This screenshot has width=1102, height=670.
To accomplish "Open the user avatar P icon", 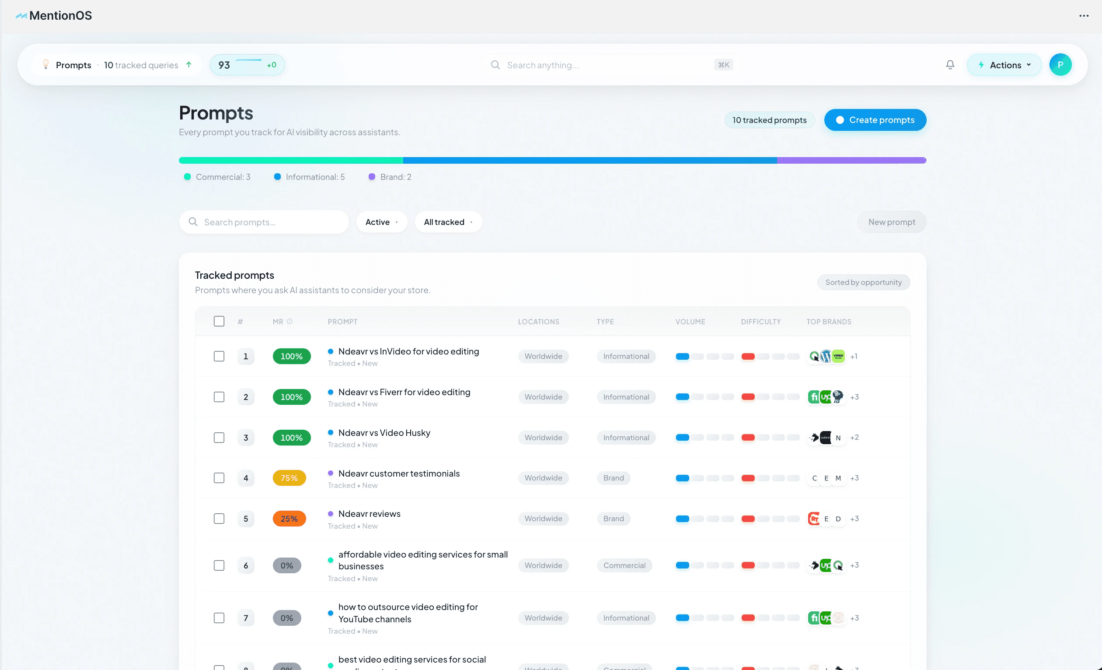I will 1060,65.
